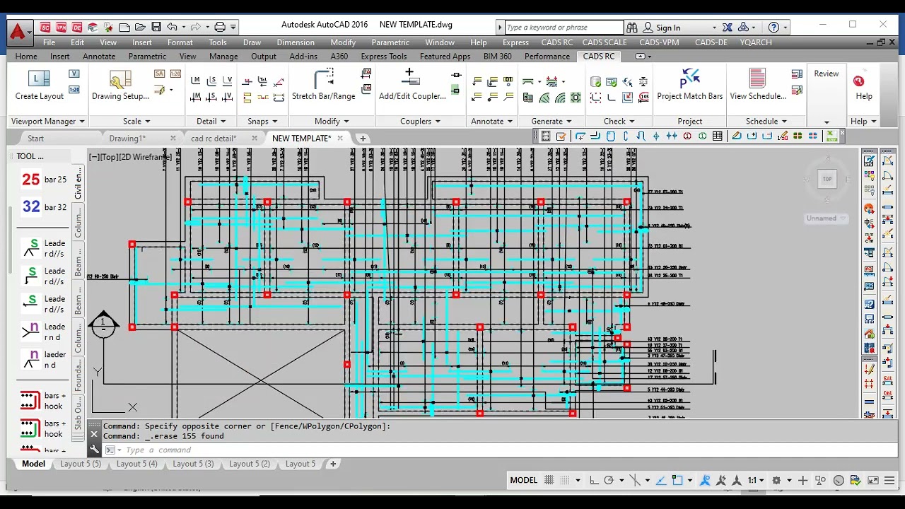Add a new layout with plus button
The width and height of the screenshot is (905, 509).
coord(333,464)
